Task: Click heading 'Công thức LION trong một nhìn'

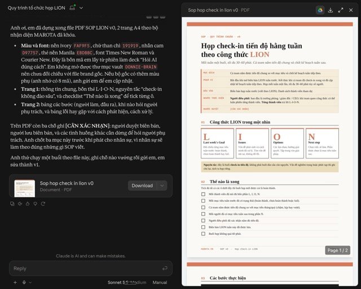Action: coord(240,122)
